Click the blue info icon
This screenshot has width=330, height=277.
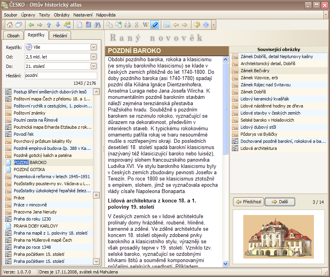click(x=206, y=25)
